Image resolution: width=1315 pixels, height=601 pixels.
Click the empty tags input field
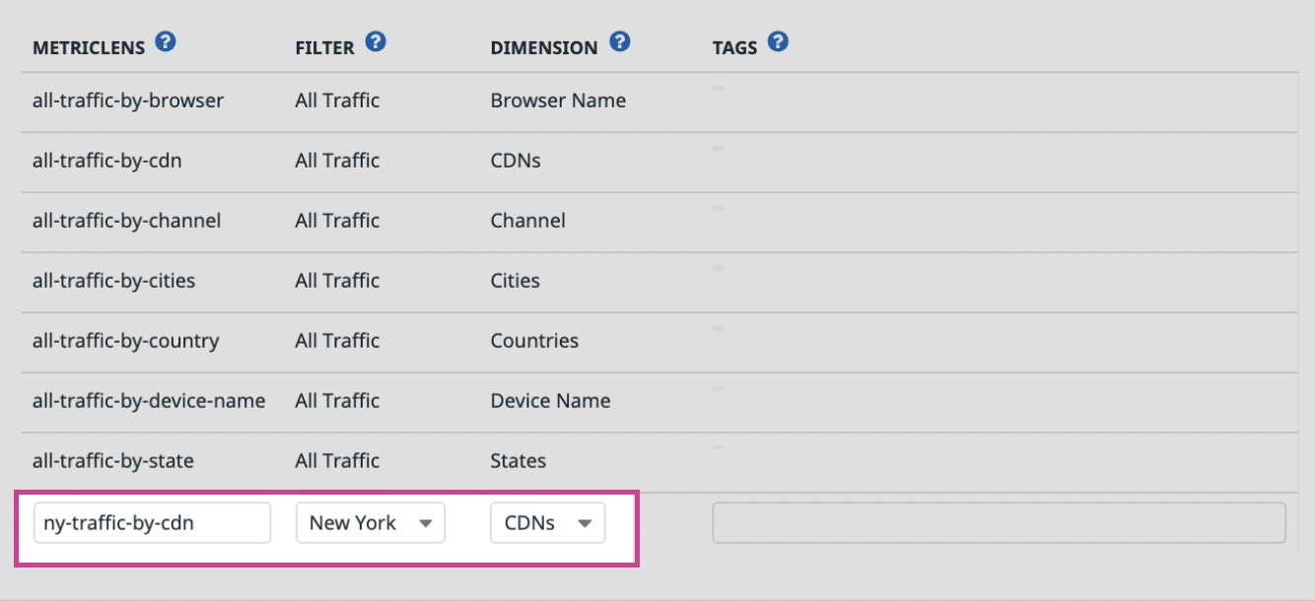pos(999,523)
